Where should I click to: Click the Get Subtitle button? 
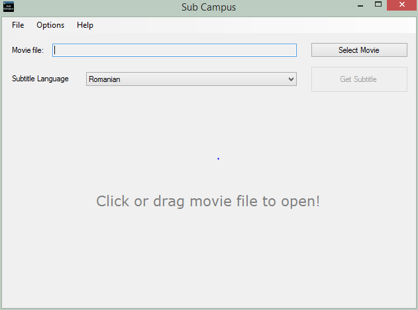click(x=358, y=79)
